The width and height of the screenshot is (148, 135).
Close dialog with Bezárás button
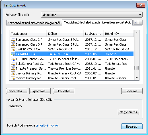[132, 127]
